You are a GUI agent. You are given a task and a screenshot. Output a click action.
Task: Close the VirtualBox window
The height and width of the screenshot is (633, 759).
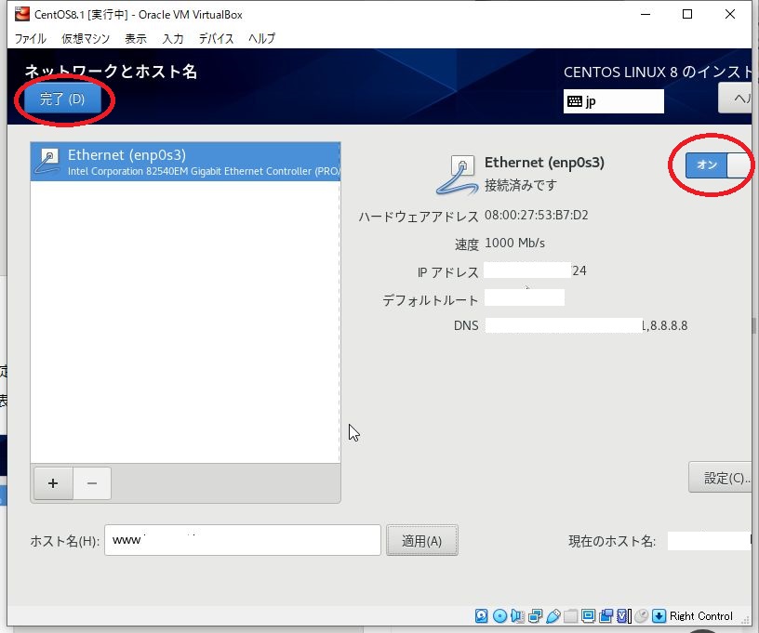click(x=730, y=14)
